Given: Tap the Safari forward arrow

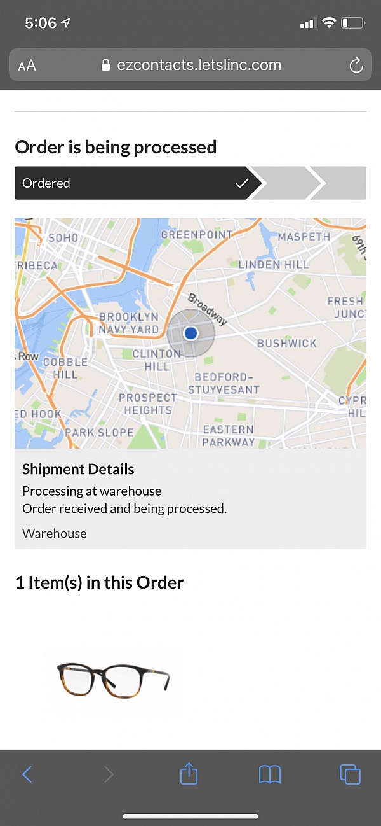Looking at the screenshot, I should point(109,774).
